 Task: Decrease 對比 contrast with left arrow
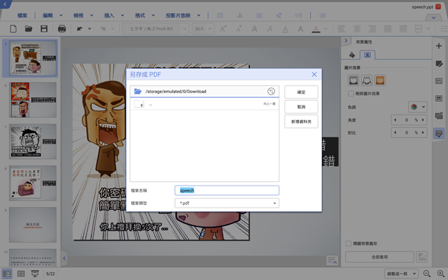(396, 132)
